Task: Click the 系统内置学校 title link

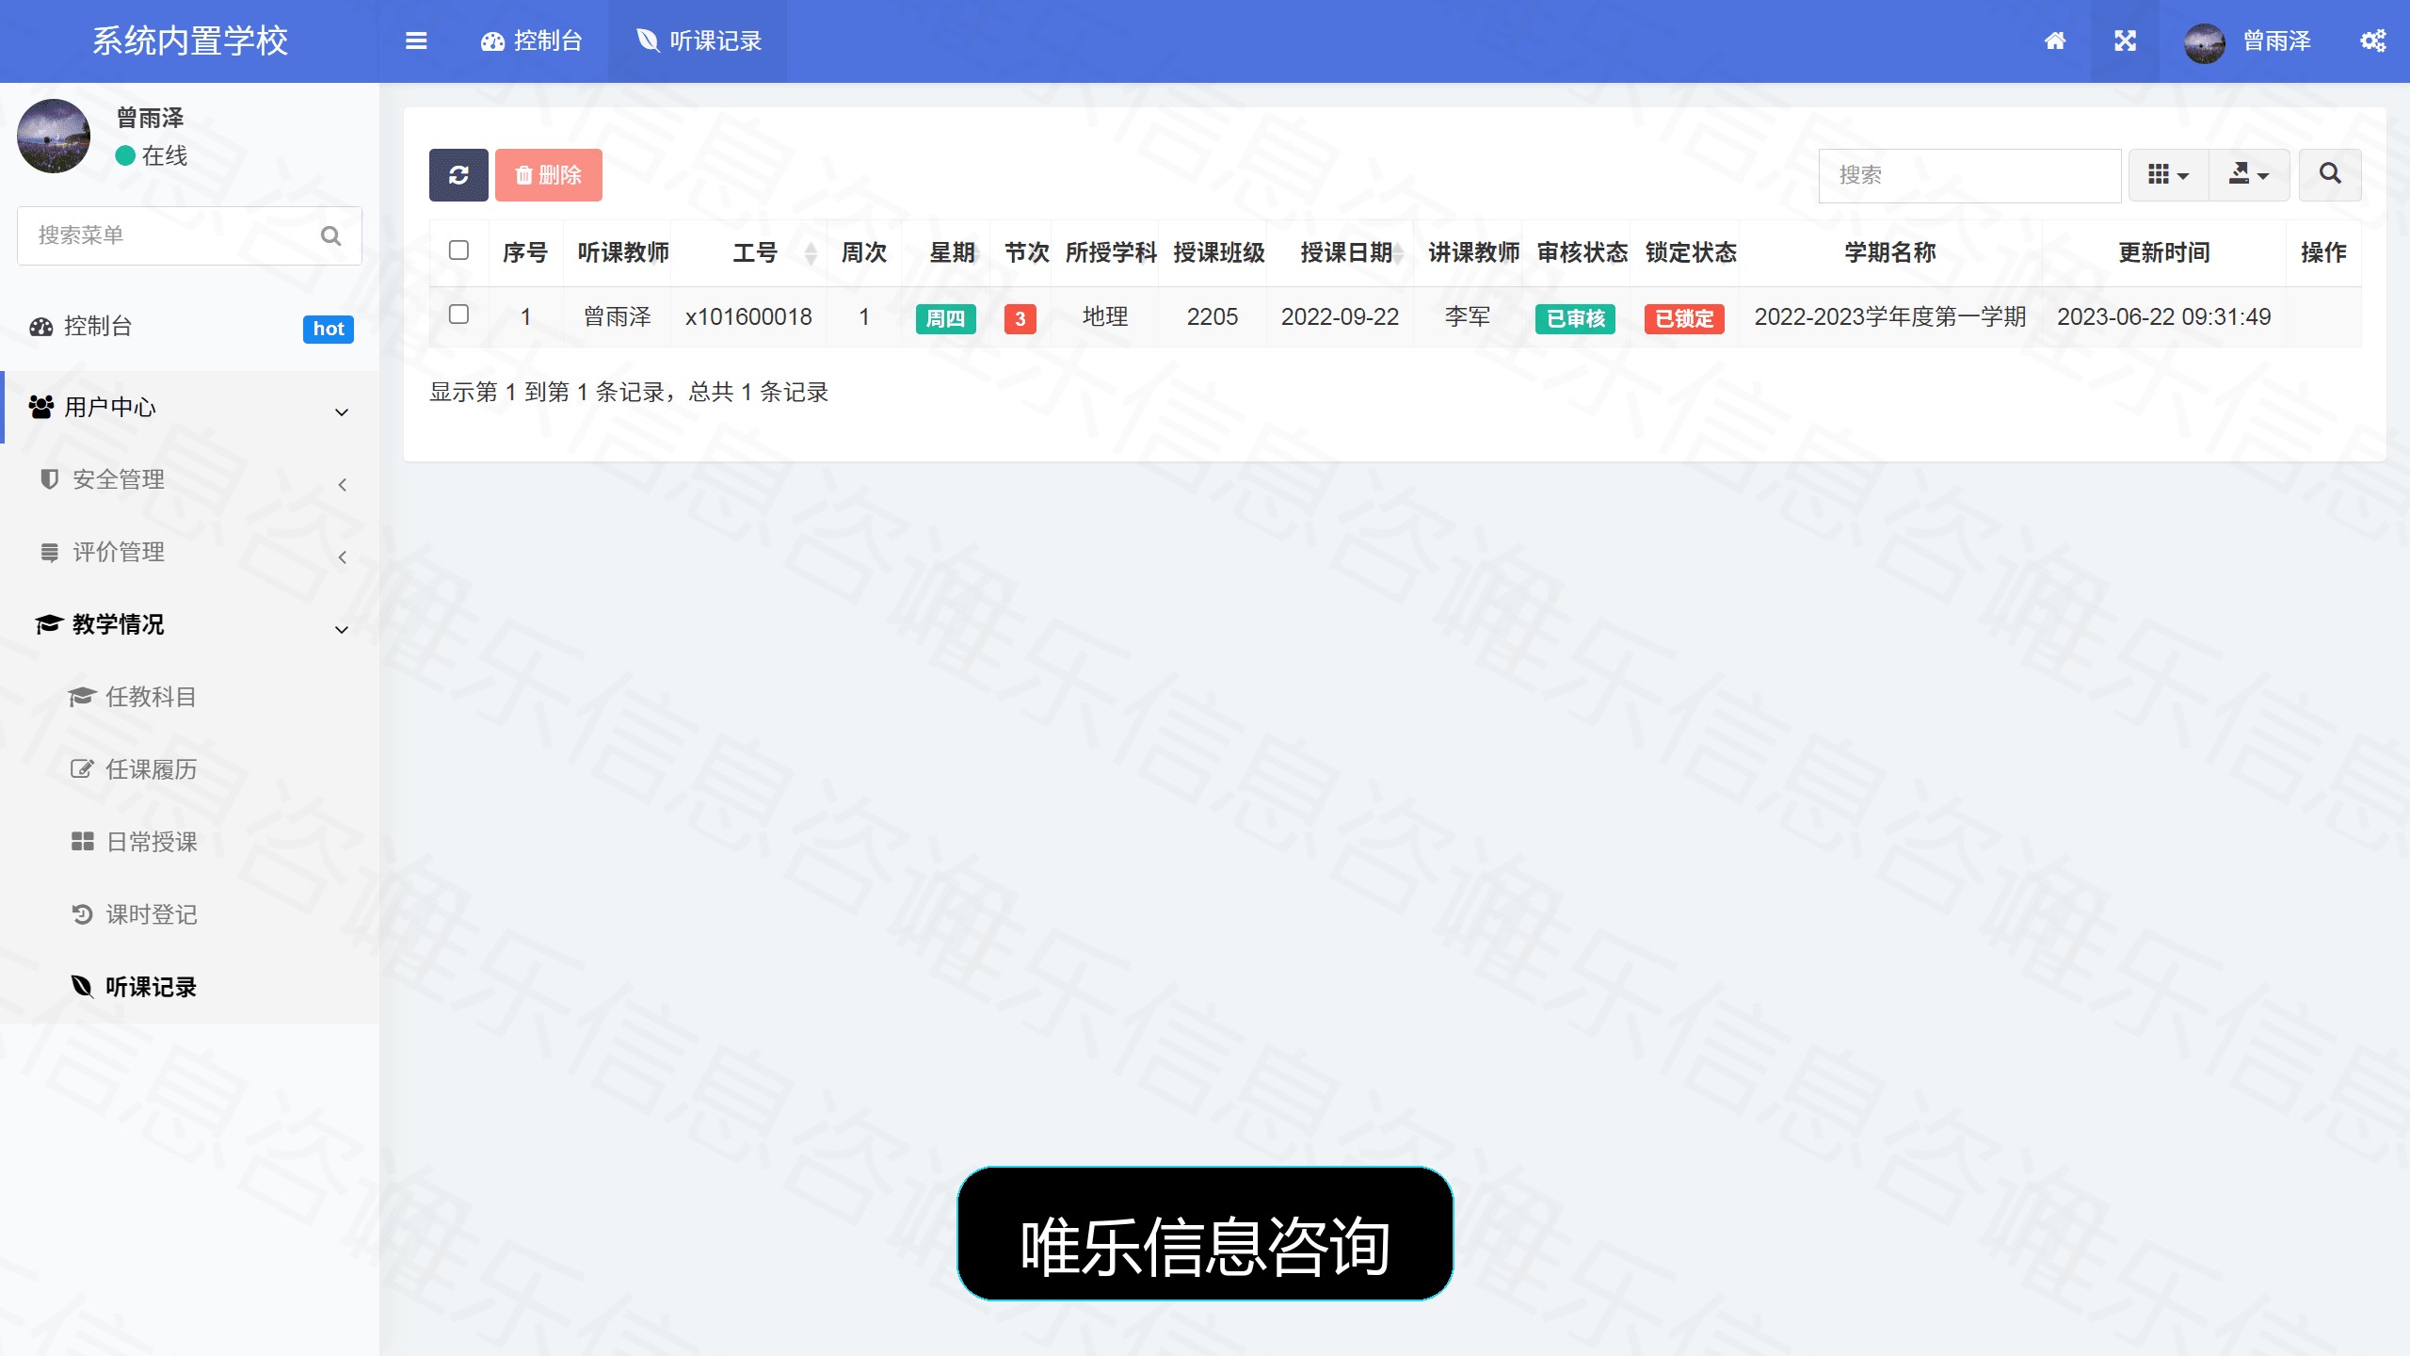Action: [189, 41]
